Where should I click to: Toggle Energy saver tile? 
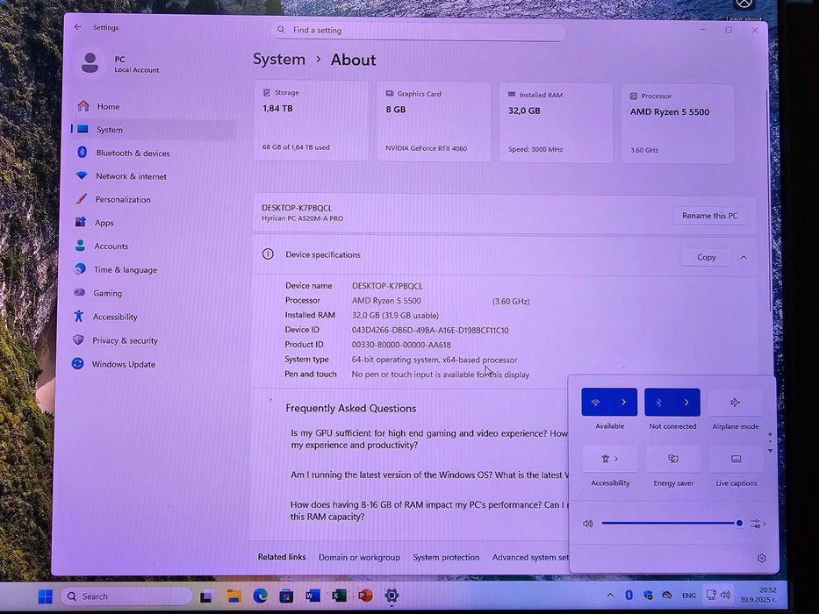point(672,459)
